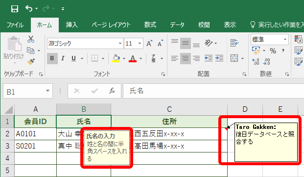
Task: Click the 貼り付け paste button
Action: [x=14, y=50]
